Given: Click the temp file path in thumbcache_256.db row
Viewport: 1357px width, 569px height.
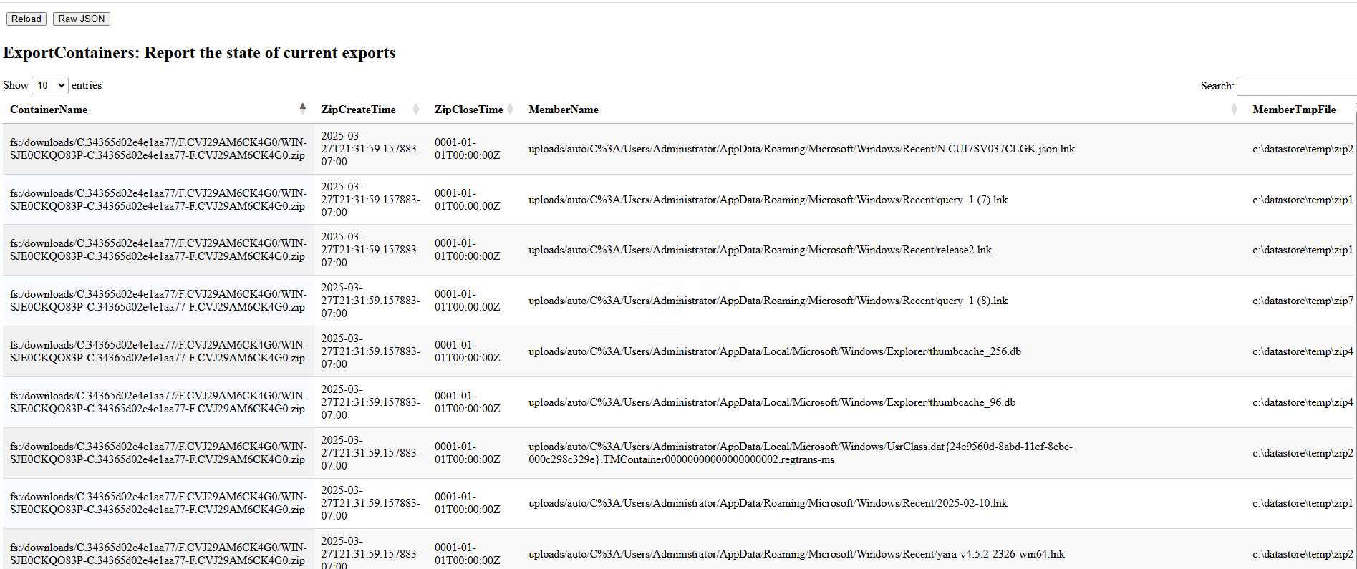Looking at the screenshot, I should (x=1302, y=351).
